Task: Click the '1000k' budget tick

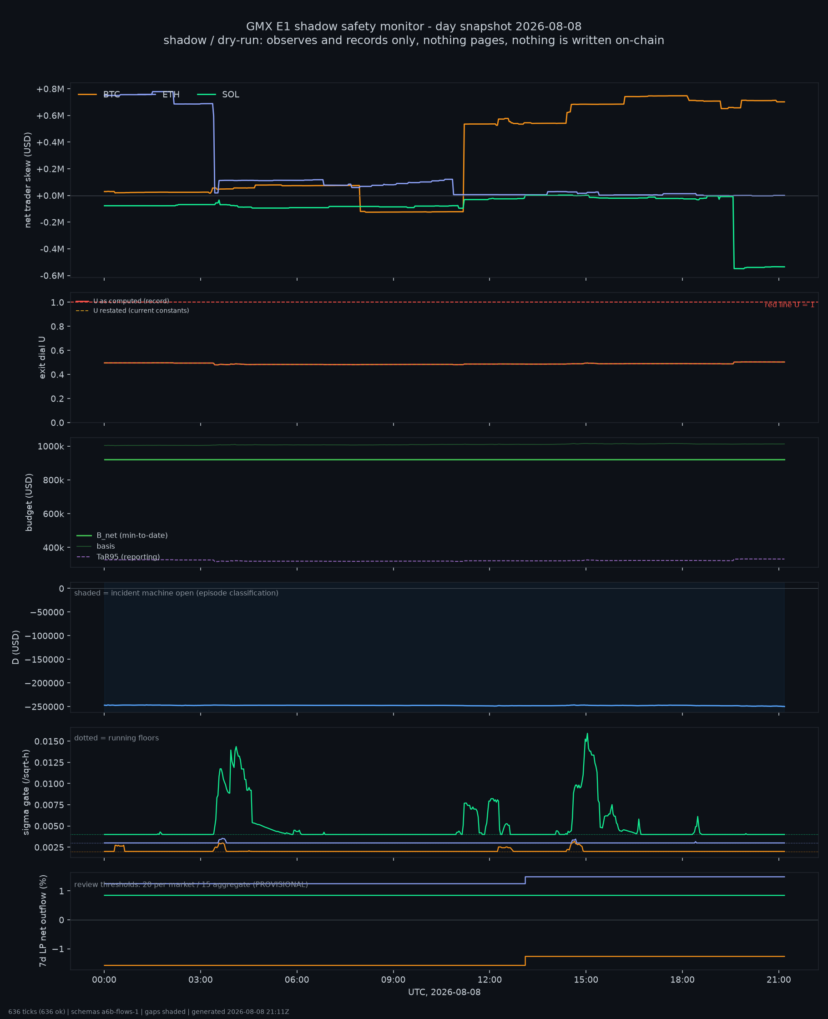Action: pos(50,446)
